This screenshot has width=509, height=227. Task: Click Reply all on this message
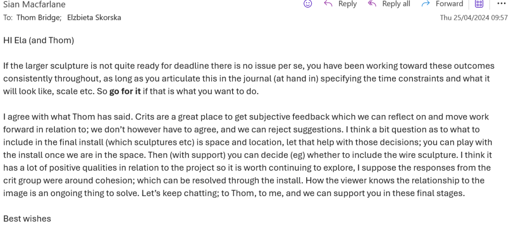tap(389, 4)
